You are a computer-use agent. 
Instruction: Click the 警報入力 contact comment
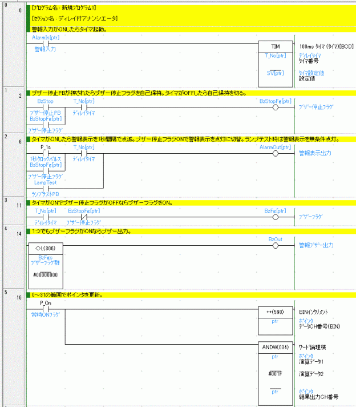click(x=45, y=49)
